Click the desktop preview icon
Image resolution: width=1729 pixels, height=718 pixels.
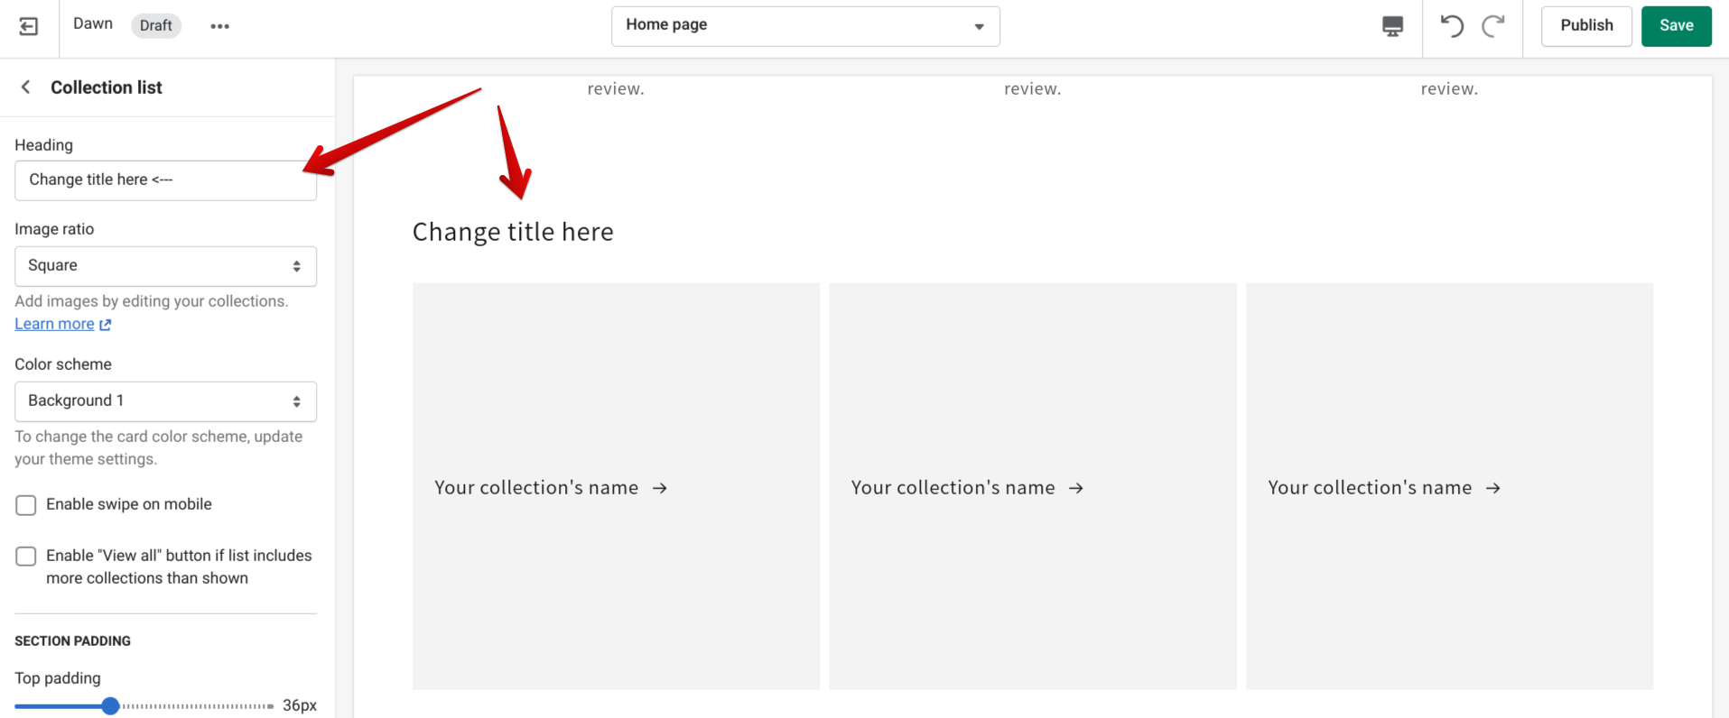coord(1392,26)
